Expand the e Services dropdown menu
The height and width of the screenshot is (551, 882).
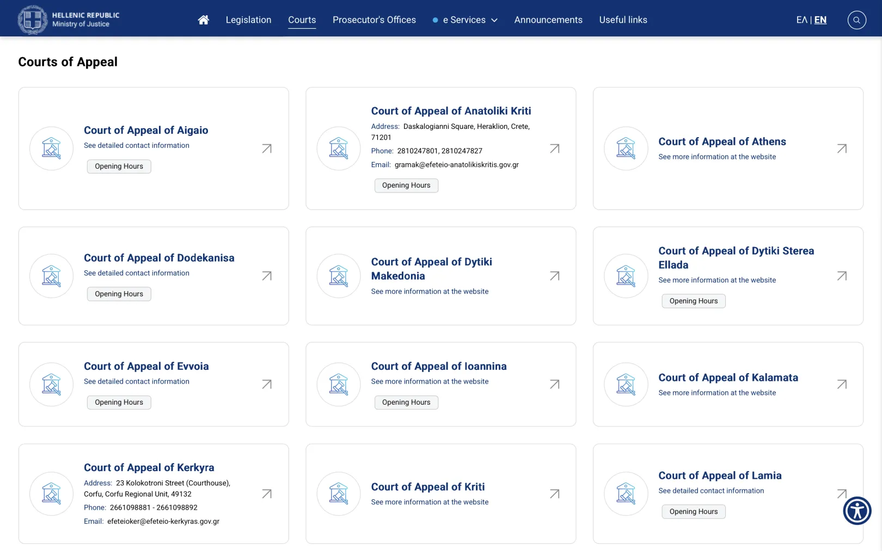465,20
